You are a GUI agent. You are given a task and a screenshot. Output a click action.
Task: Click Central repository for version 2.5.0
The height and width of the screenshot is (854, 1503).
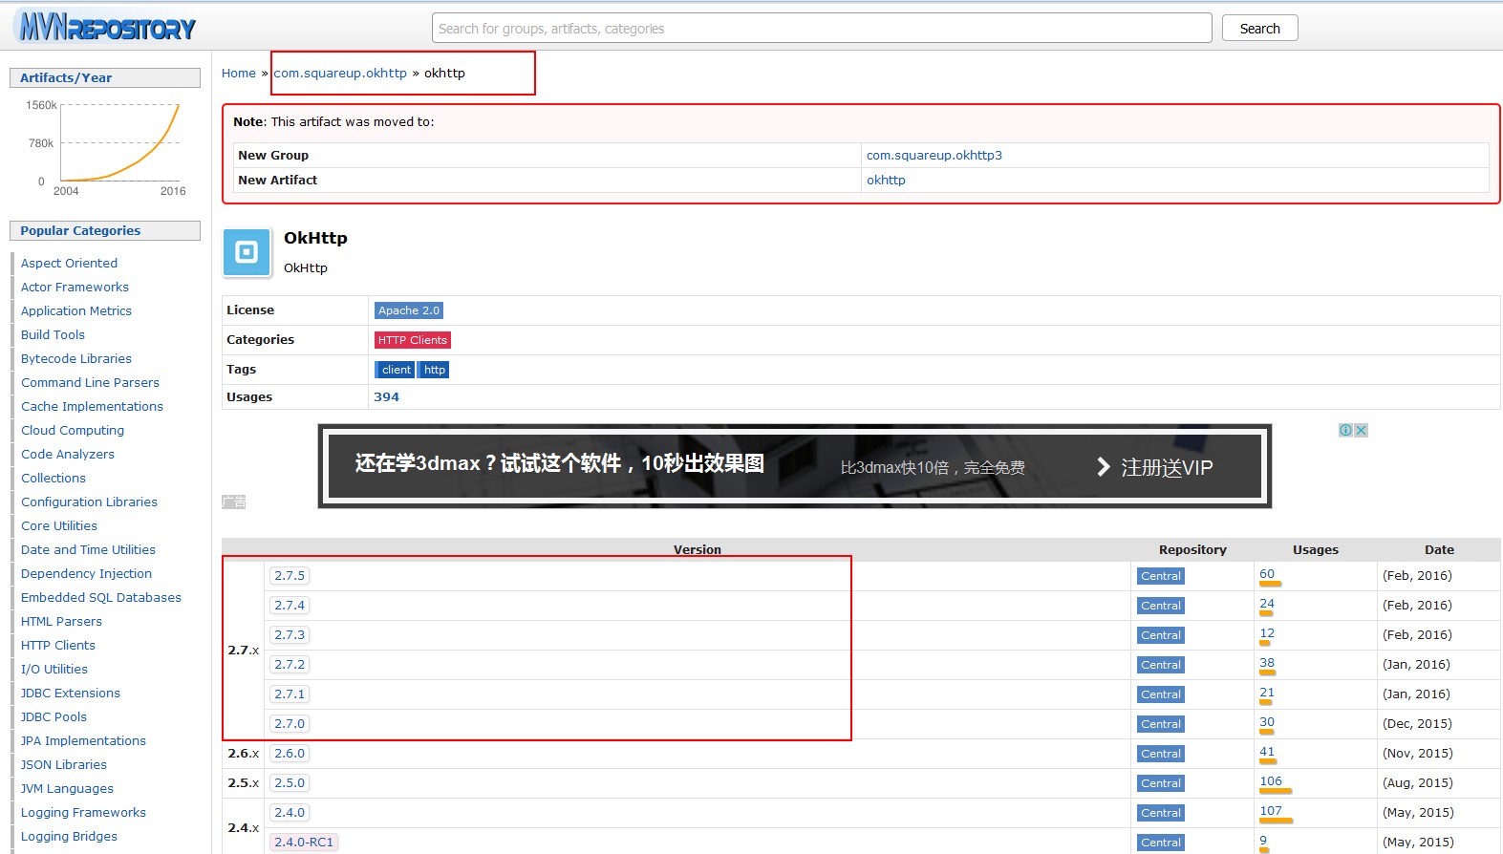click(x=1161, y=783)
